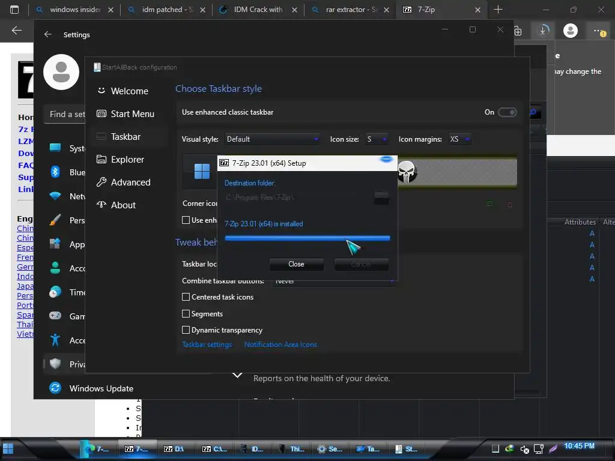Toggle the enhanced classic taskbar switch

pos(507,112)
